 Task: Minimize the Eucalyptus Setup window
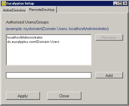(115, 4)
